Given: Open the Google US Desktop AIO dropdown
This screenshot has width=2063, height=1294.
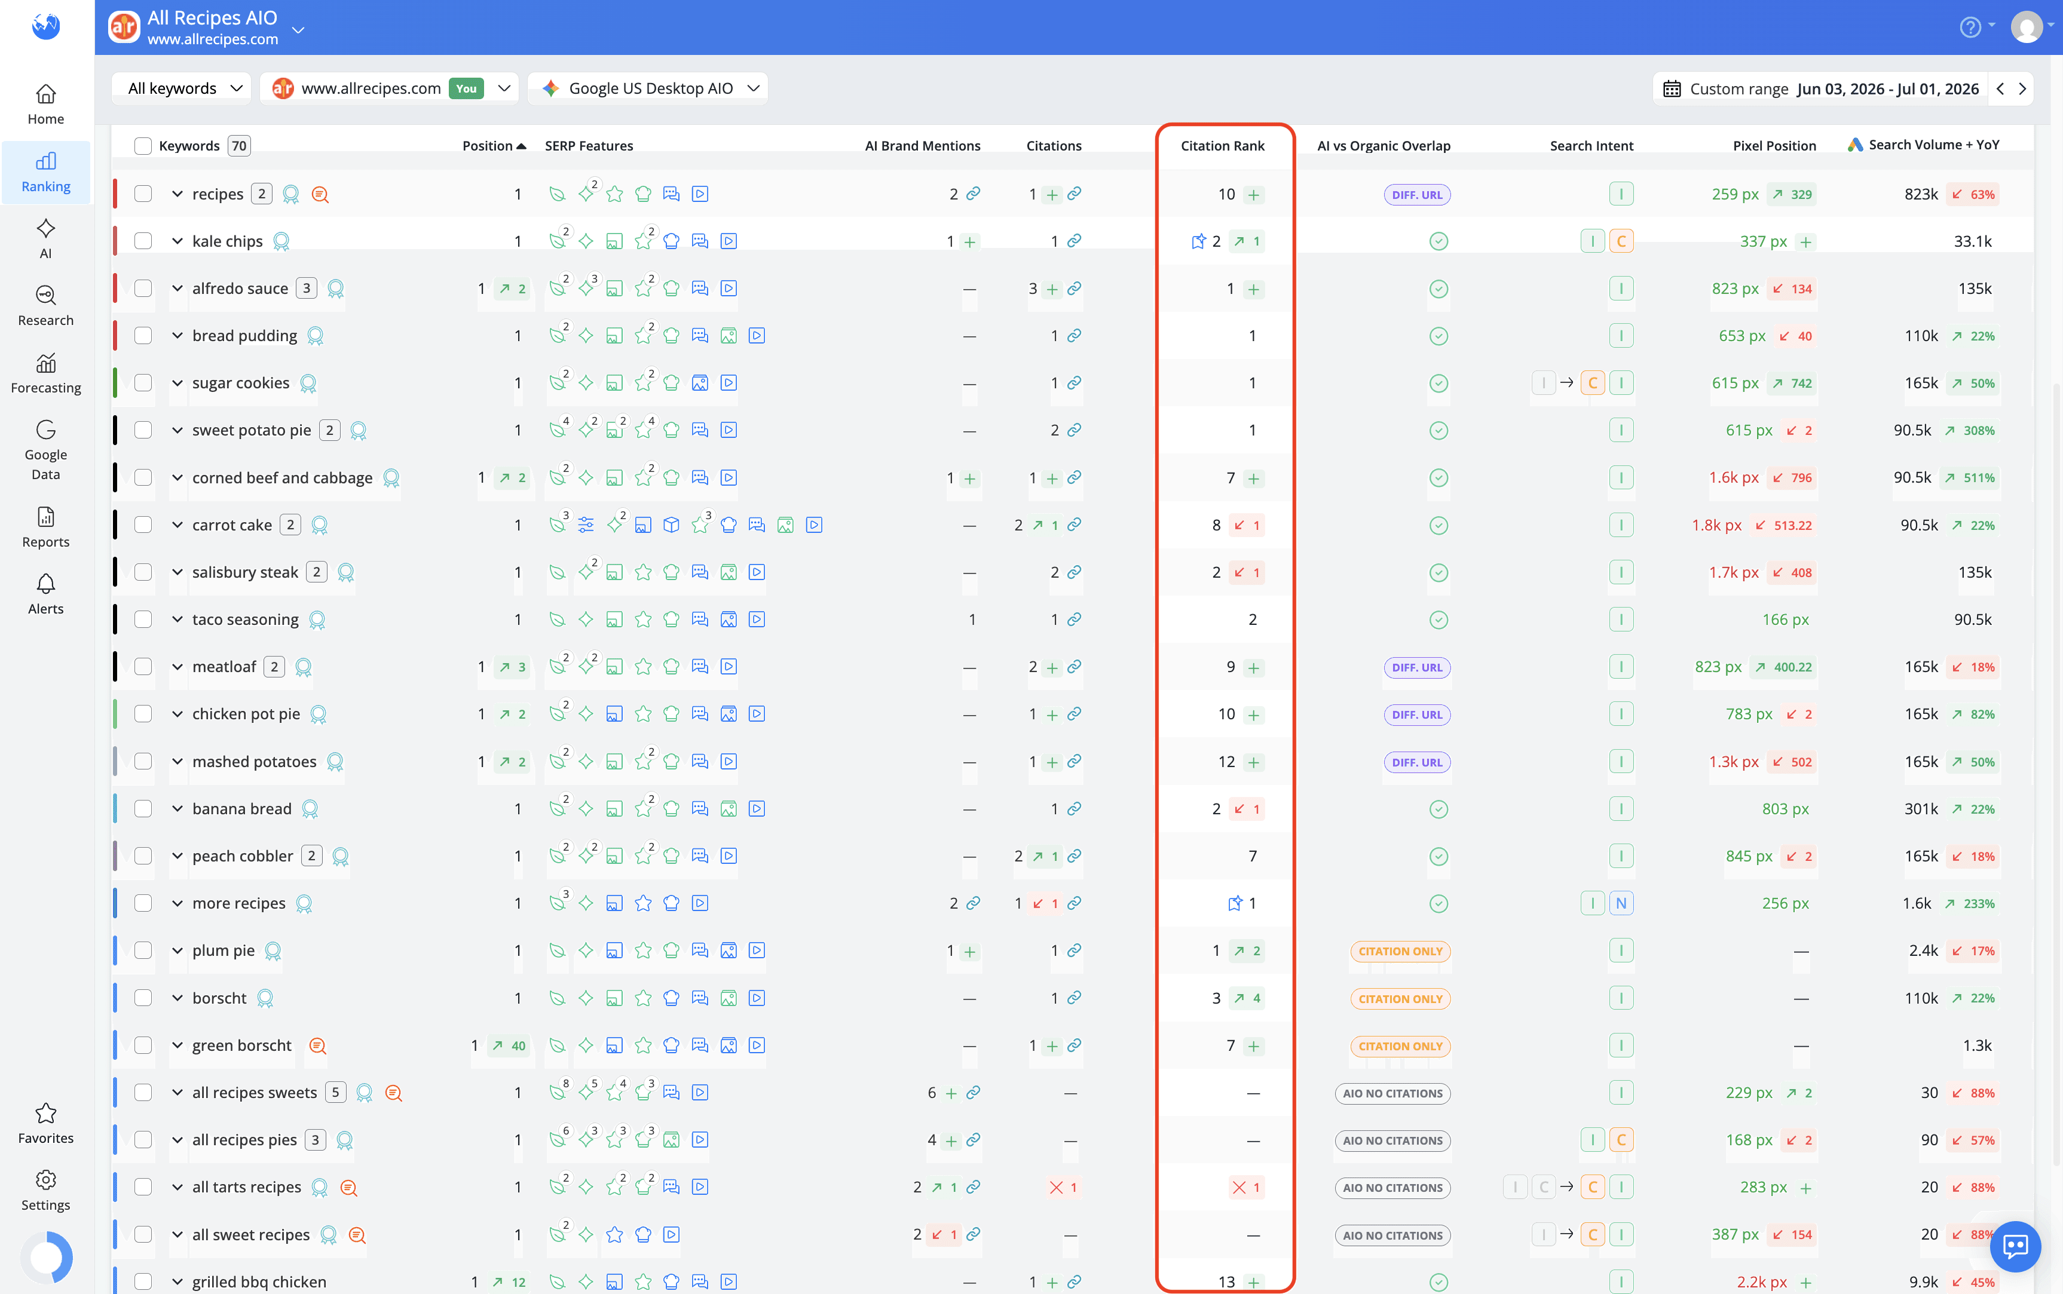Looking at the screenshot, I should 648,88.
